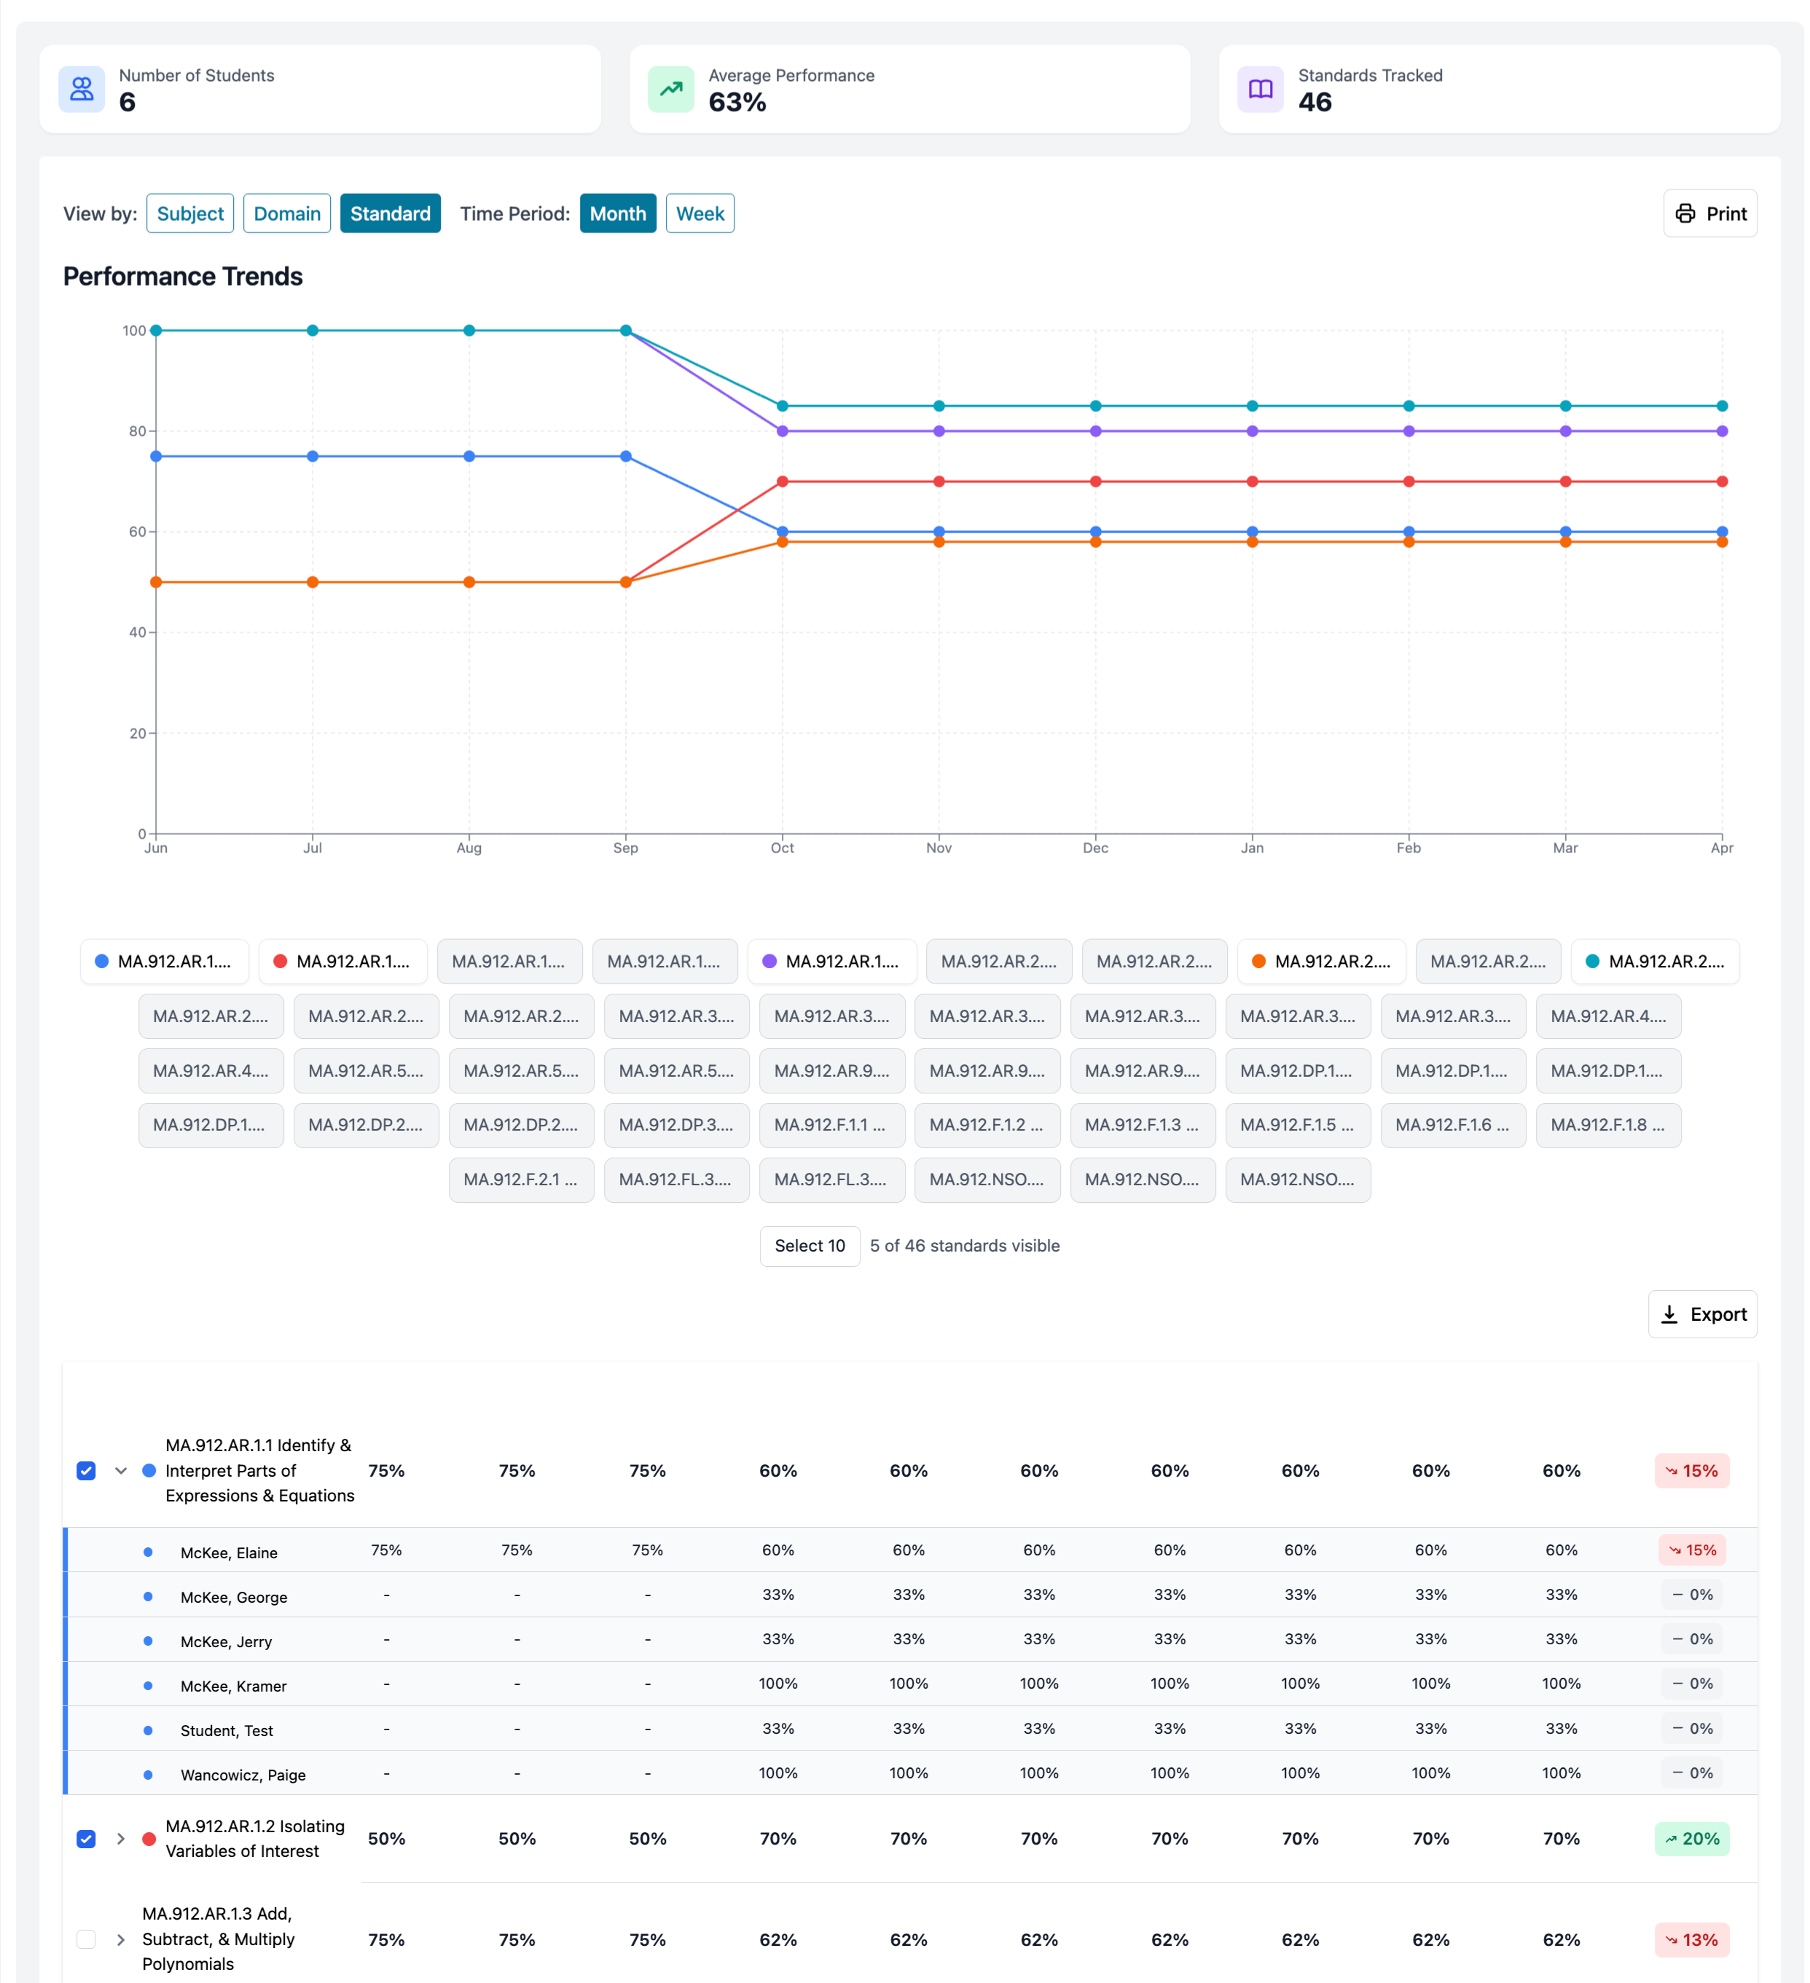Click the download icon in Export button
This screenshot has height=1983, width=1810.
(x=1669, y=1314)
